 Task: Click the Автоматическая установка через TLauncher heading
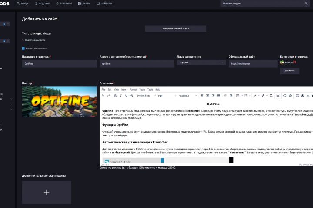pyautogui.click(x=135, y=142)
